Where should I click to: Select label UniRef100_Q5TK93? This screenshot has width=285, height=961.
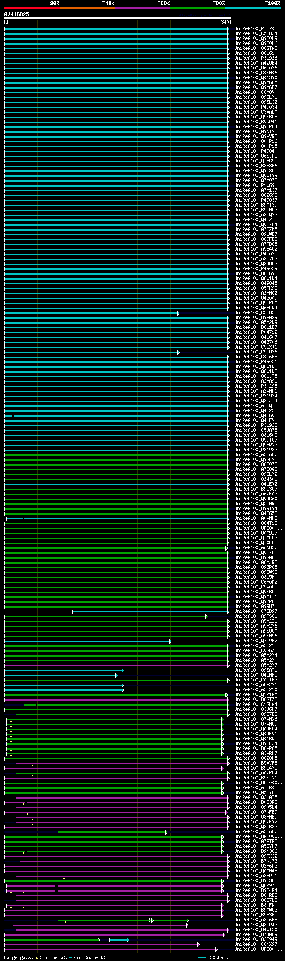256,288
